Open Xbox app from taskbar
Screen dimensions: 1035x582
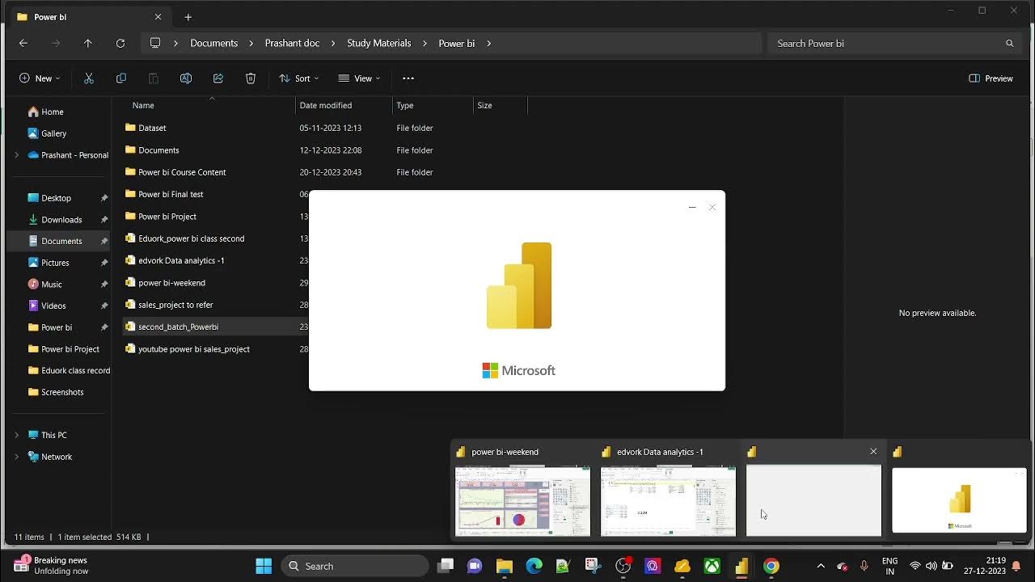click(x=712, y=566)
